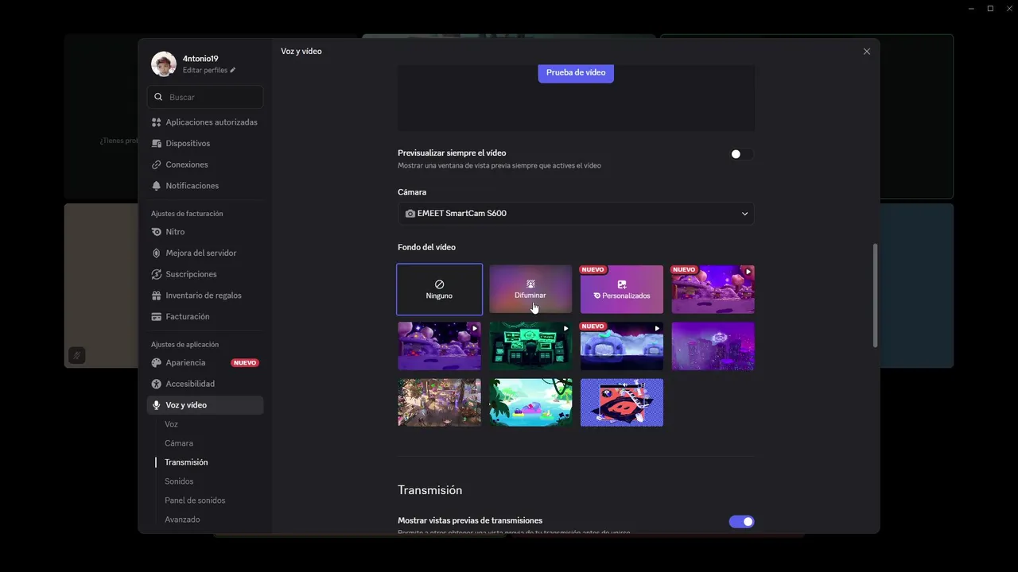Click the Voz y vídeo microphone icon
The height and width of the screenshot is (572, 1018).
pos(157,405)
